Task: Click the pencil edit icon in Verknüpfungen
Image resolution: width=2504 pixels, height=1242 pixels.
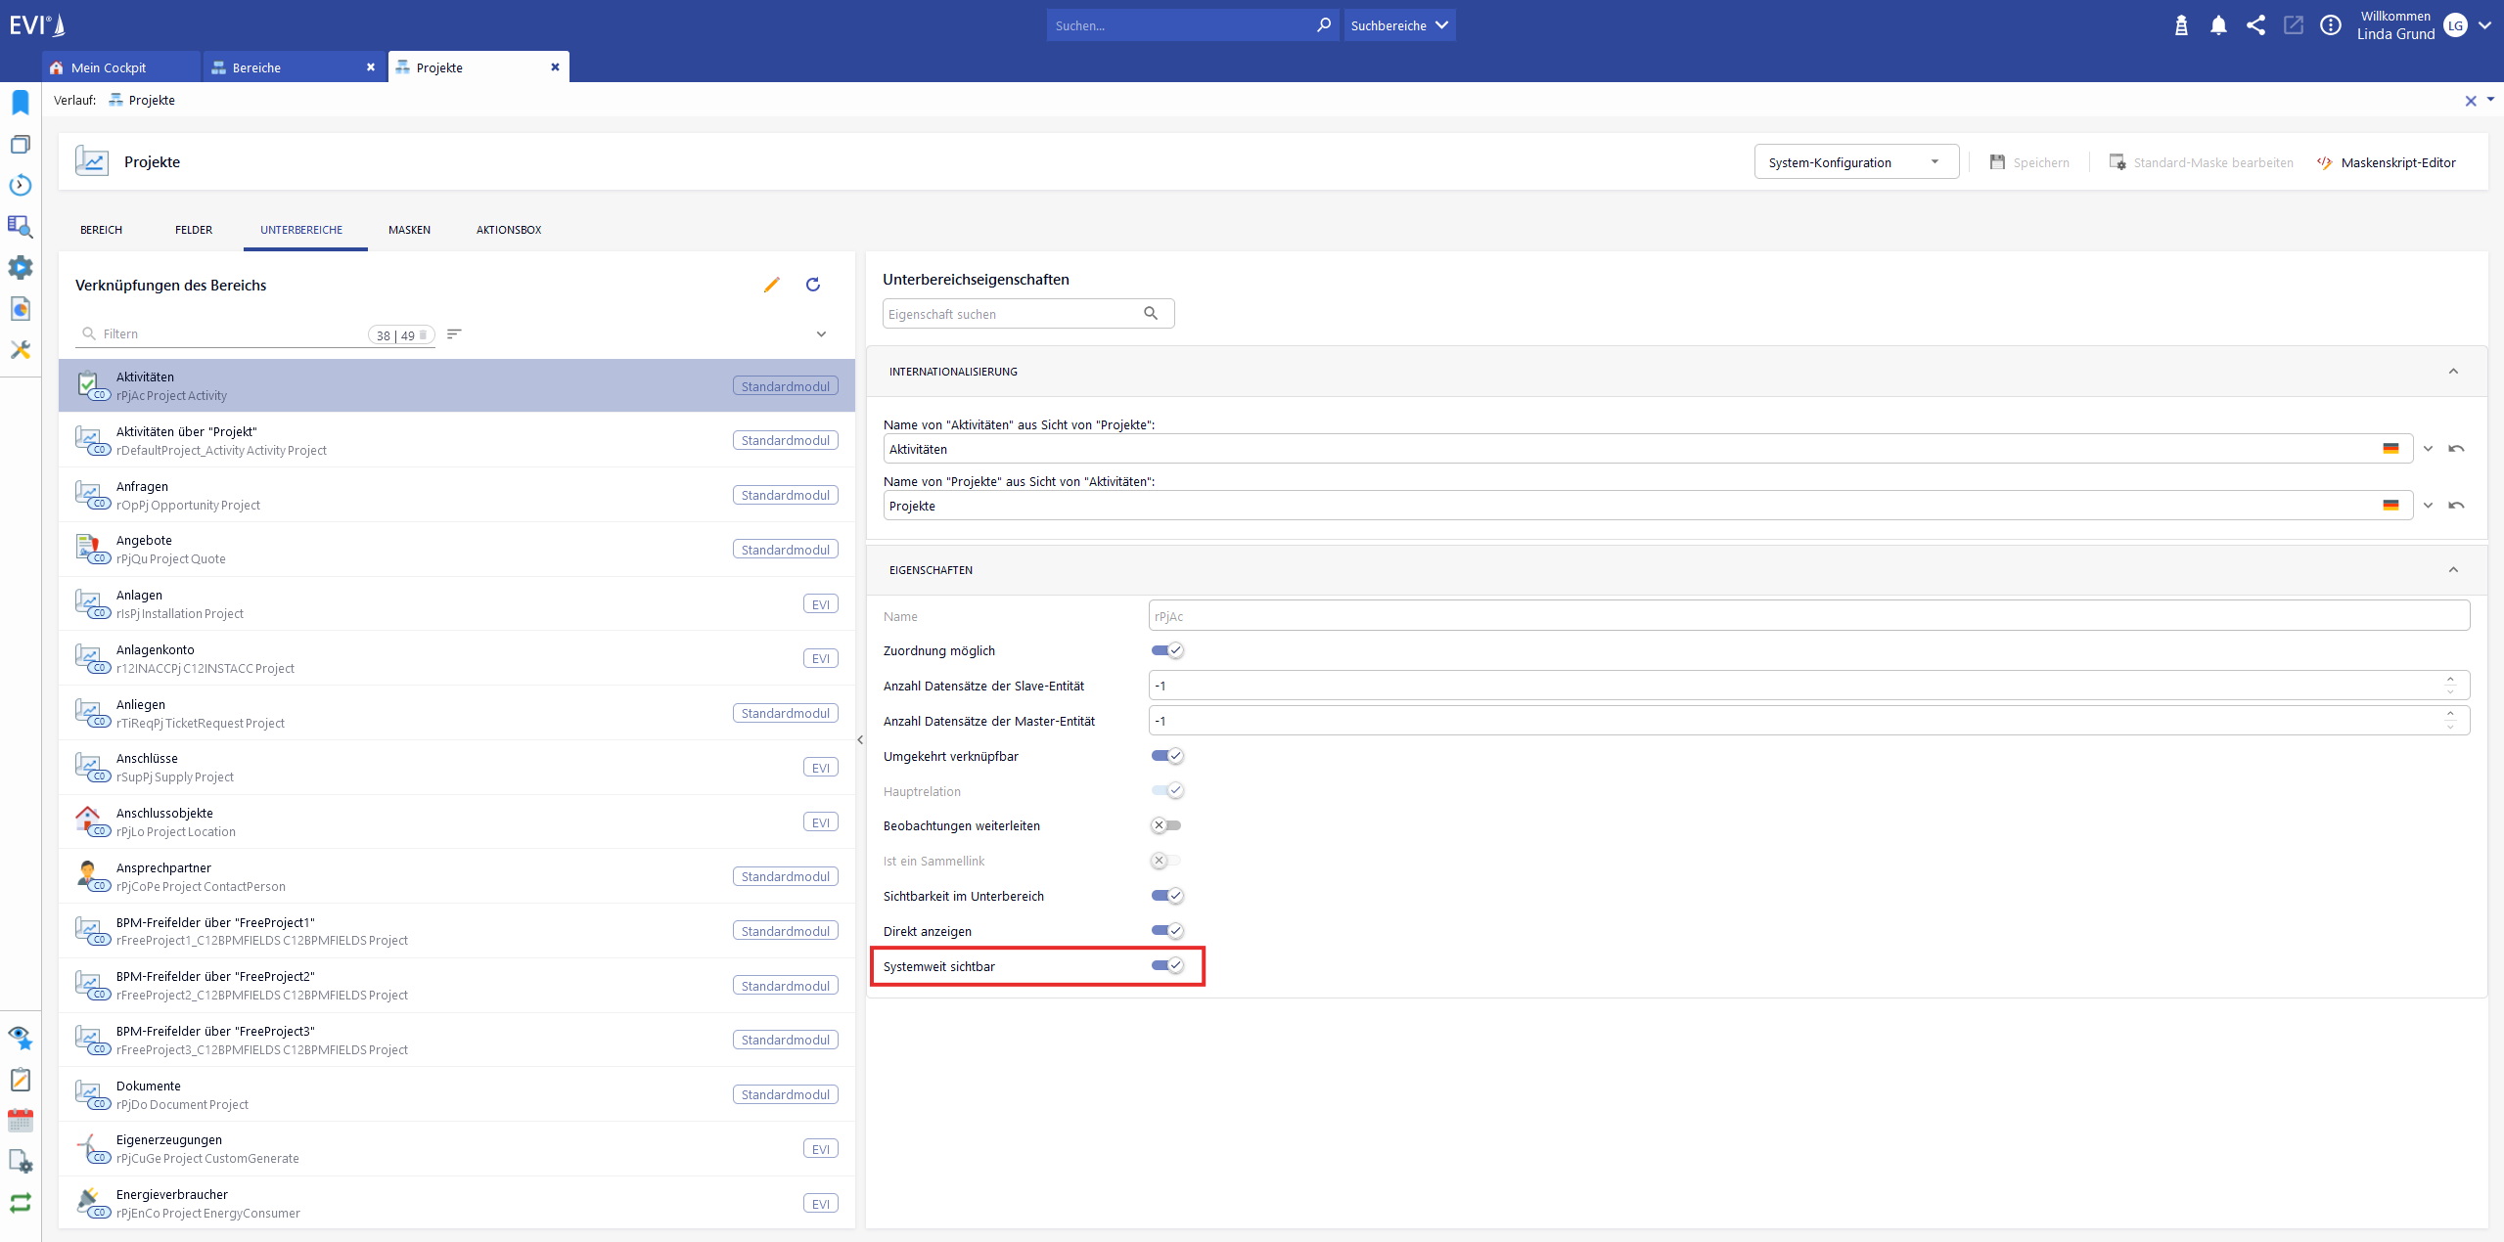Action: (771, 285)
